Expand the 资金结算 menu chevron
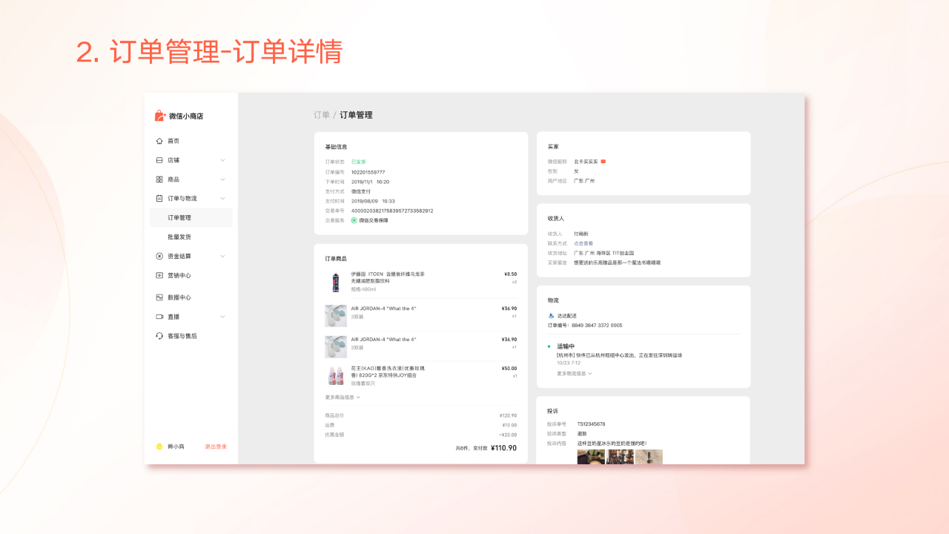949x534 pixels. (222, 256)
